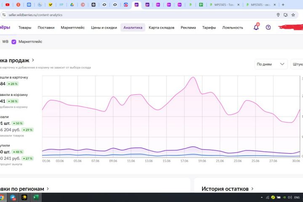Click the location pin icon in address bar
The width and height of the screenshot is (303, 202).
point(278,15)
